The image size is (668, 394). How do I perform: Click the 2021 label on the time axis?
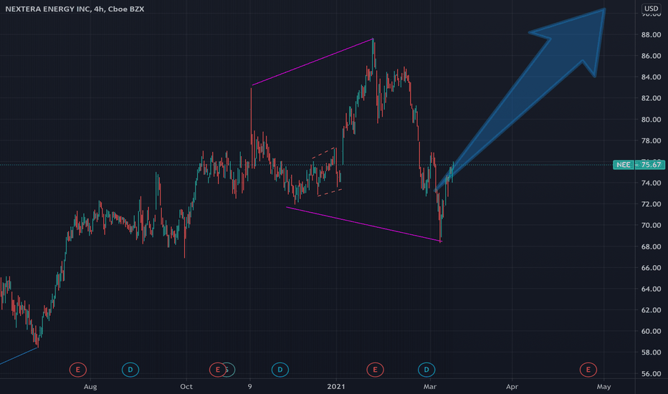click(336, 387)
